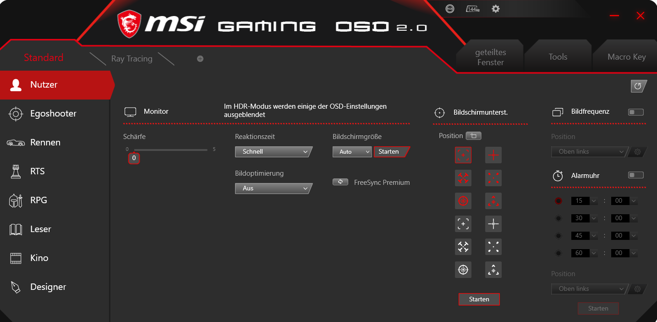
Task: Open the geteiltes Fenster tab
Action: coord(490,57)
